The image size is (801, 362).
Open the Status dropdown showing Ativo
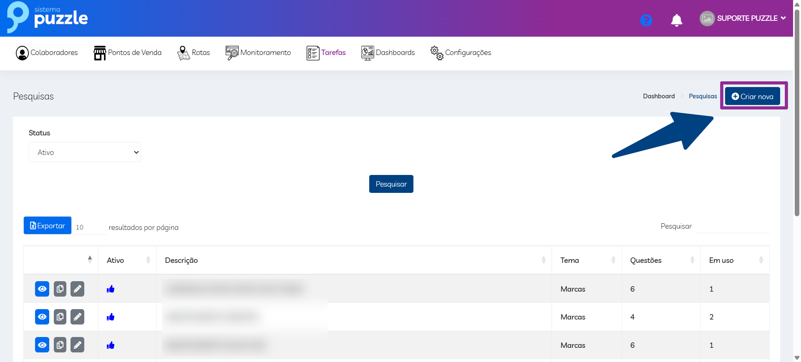point(85,152)
